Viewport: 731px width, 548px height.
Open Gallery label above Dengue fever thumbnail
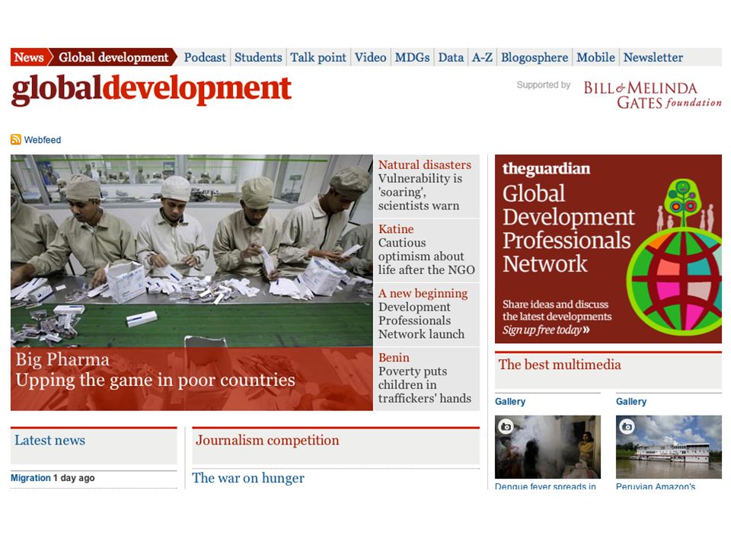click(510, 402)
